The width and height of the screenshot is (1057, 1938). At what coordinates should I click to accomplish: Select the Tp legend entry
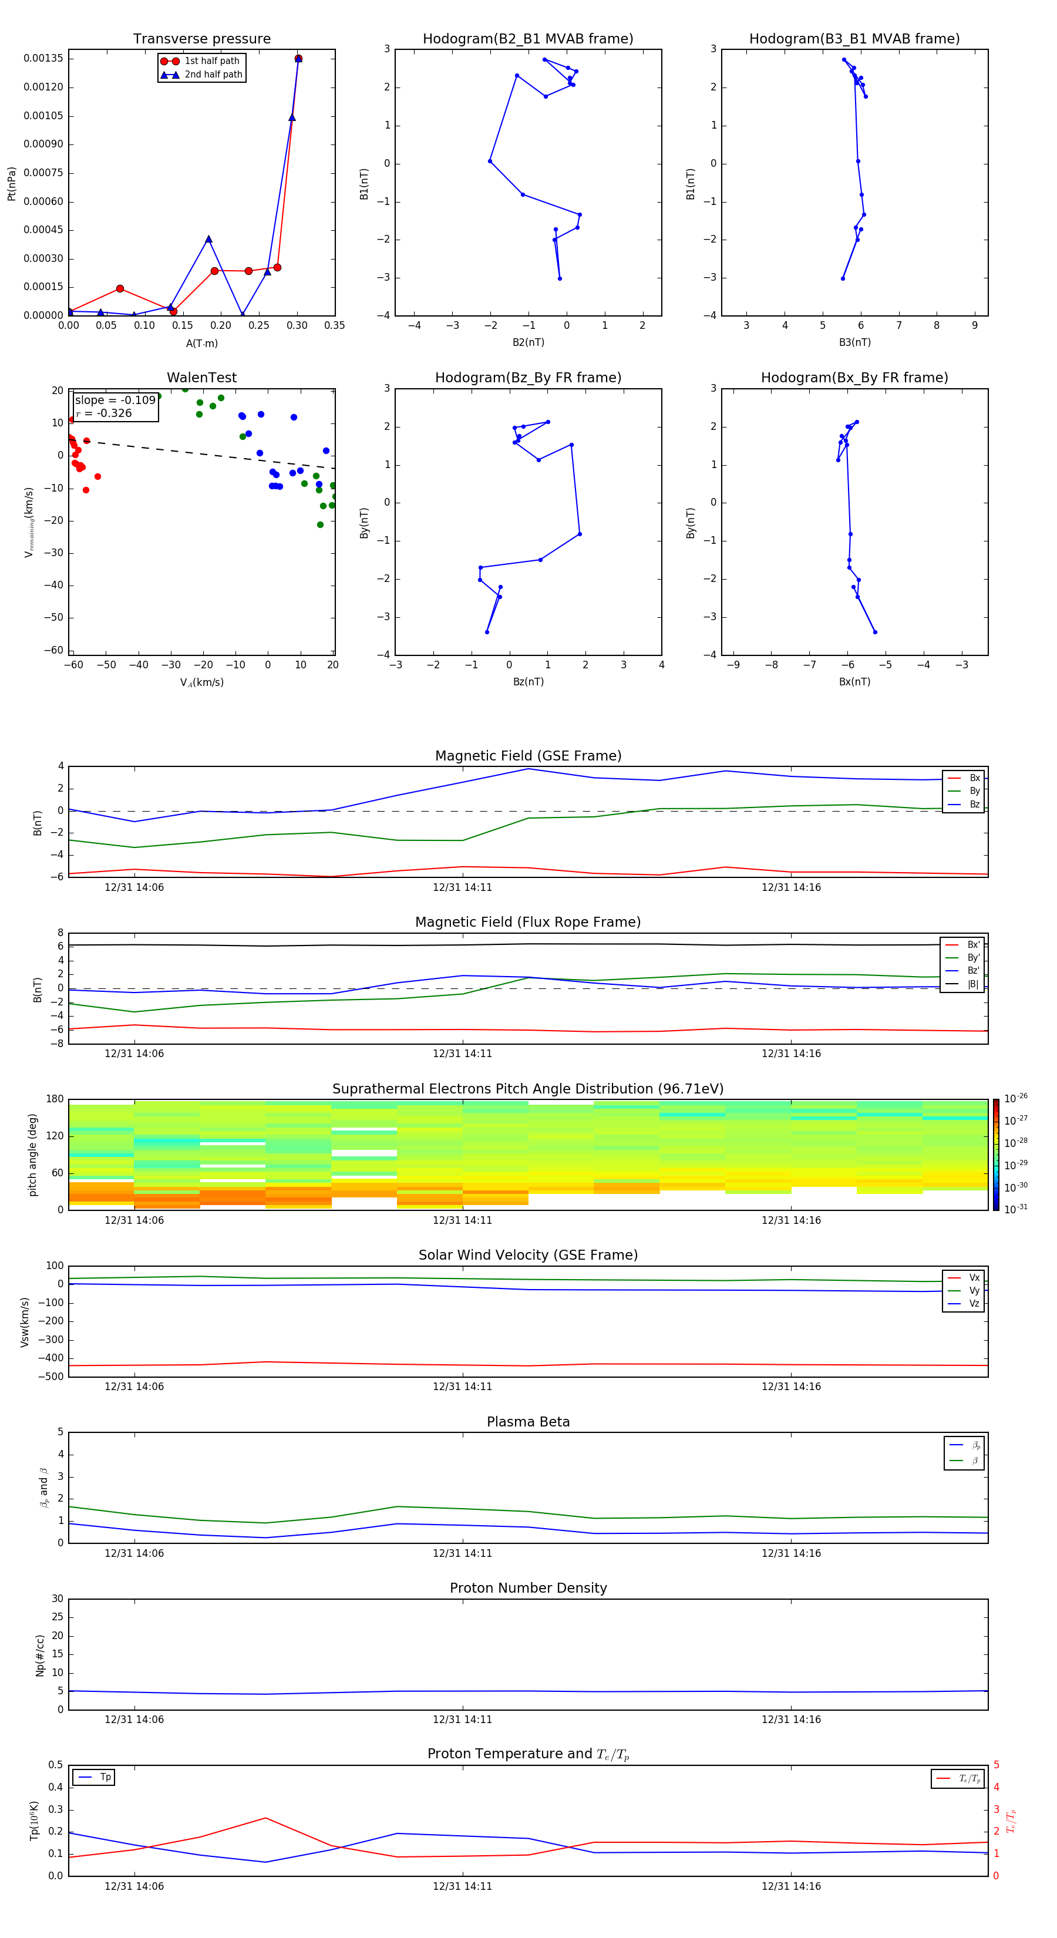click(x=94, y=1778)
